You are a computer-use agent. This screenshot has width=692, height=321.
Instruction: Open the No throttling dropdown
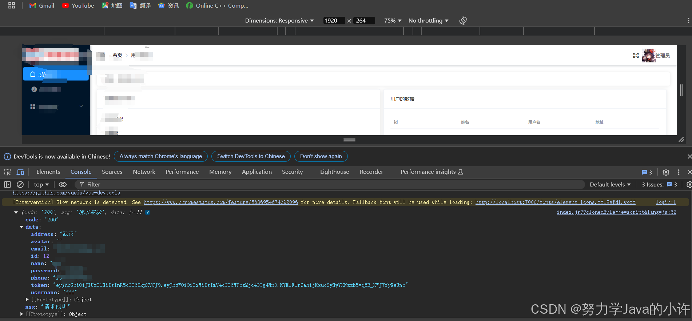point(428,21)
